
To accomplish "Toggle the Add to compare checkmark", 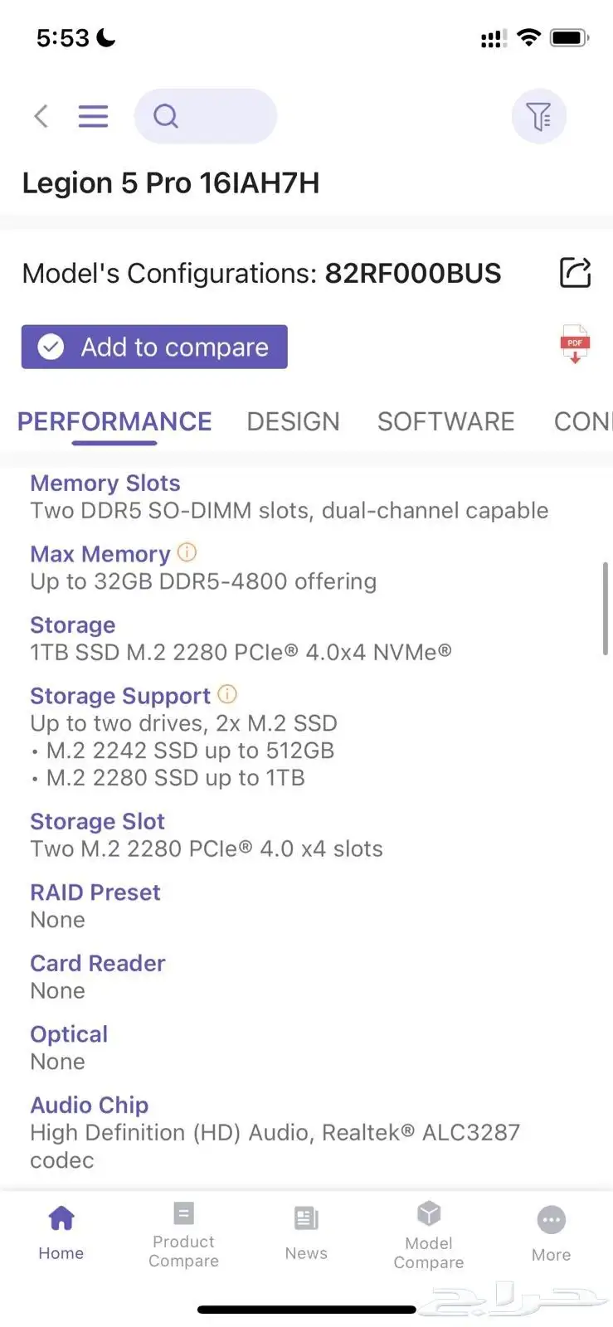I will (51, 347).
